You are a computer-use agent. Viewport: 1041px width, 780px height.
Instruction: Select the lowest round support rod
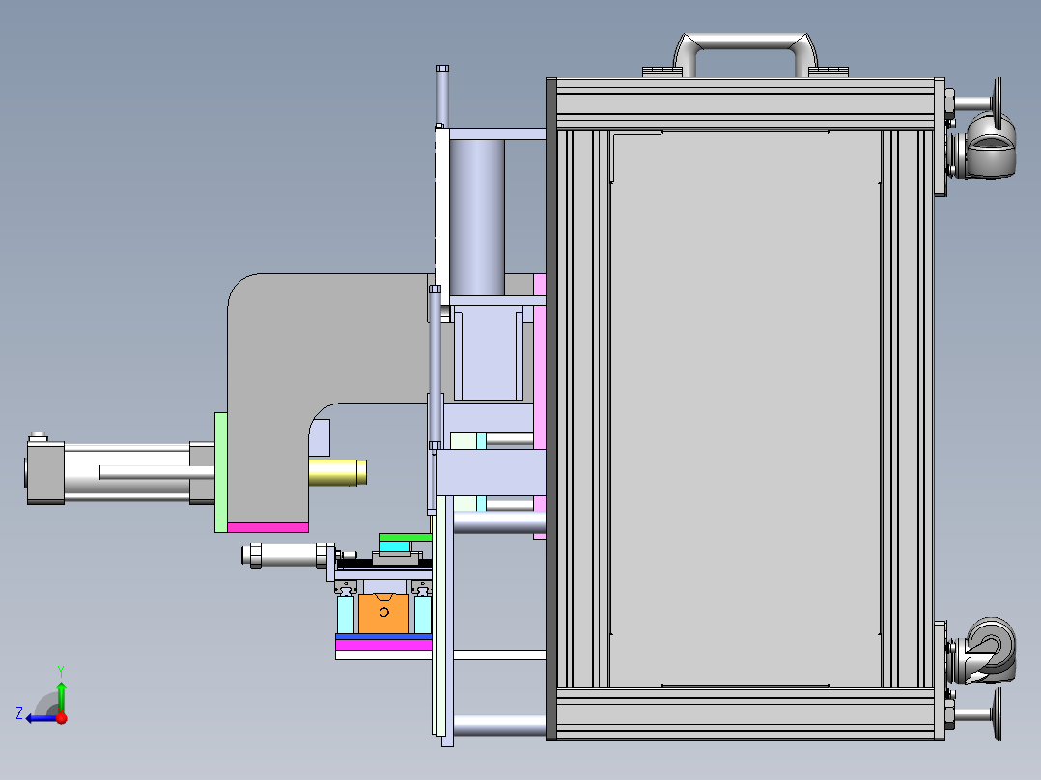(499, 725)
